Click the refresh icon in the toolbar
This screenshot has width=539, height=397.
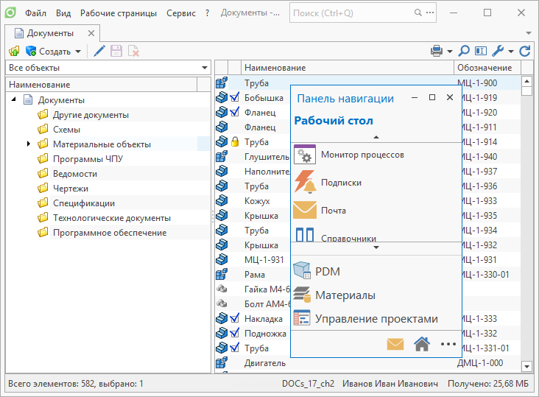[x=525, y=52]
